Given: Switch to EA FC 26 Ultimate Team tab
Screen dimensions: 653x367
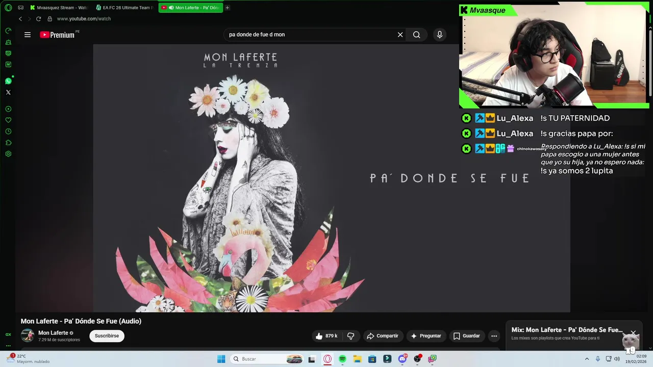Looking at the screenshot, I should (x=125, y=8).
